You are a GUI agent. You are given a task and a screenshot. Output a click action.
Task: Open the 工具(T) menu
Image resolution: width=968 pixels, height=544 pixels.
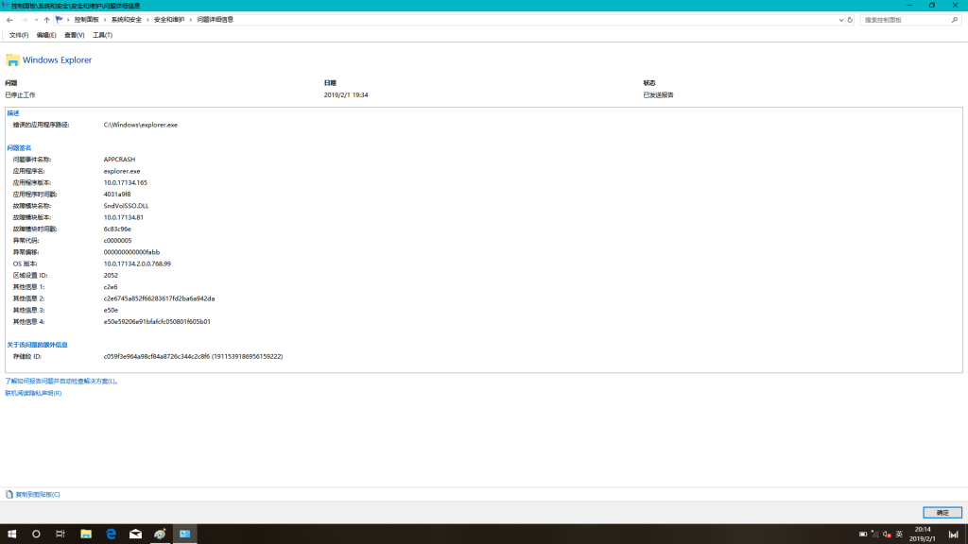pos(102,35)
